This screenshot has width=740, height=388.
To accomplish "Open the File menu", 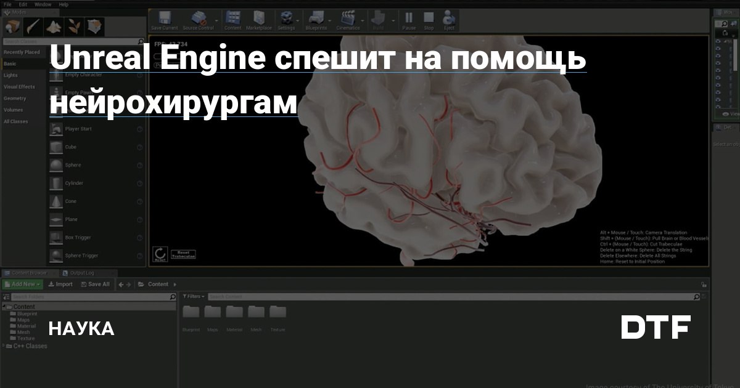I will [x=8, y=4].
